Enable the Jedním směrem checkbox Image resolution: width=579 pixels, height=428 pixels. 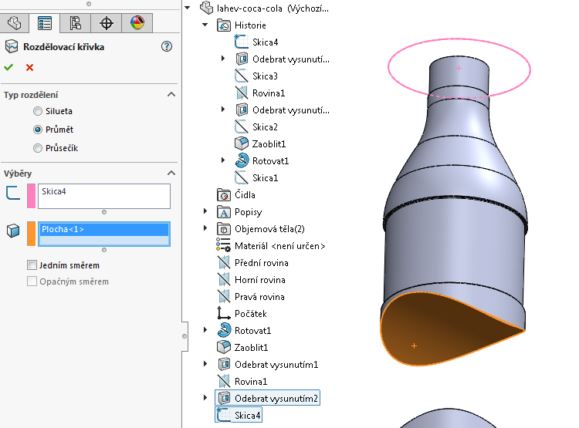[x=32, y=265]
